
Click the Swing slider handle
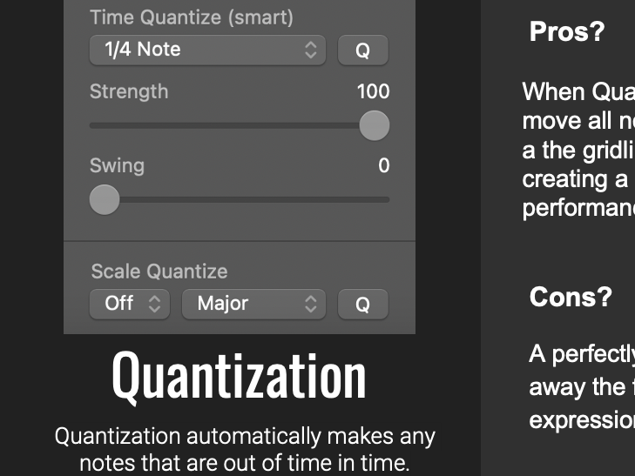coord(105,199)
